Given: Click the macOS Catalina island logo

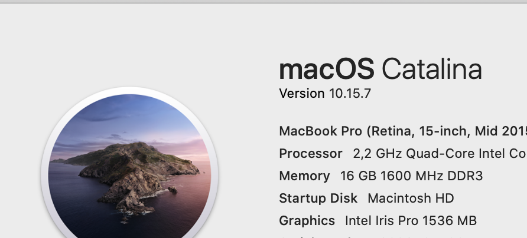Looking at the screenshot, I should (x=129, y=171).
